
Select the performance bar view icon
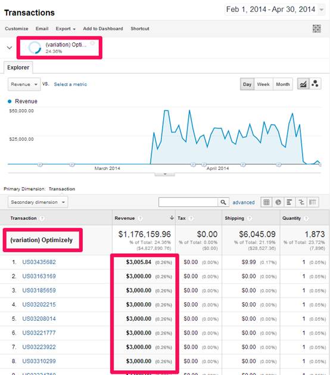click(289, 202)
